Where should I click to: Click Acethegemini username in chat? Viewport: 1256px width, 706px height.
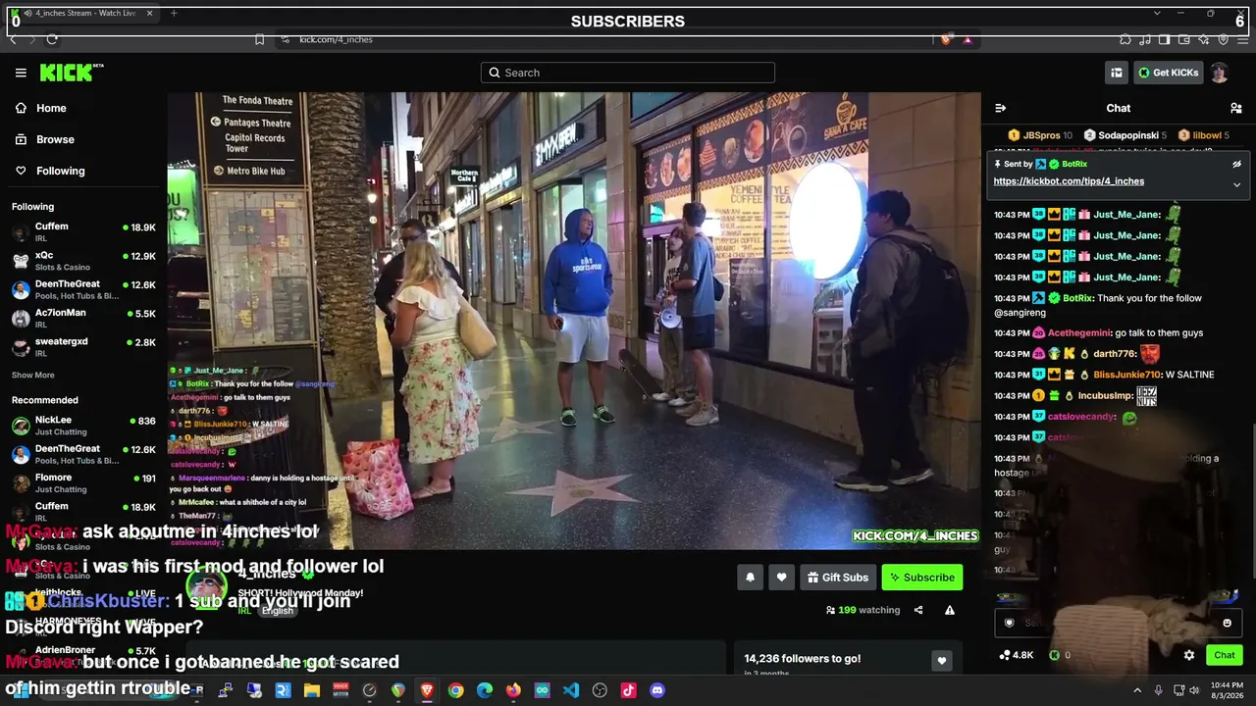(x=1079, y=333)
